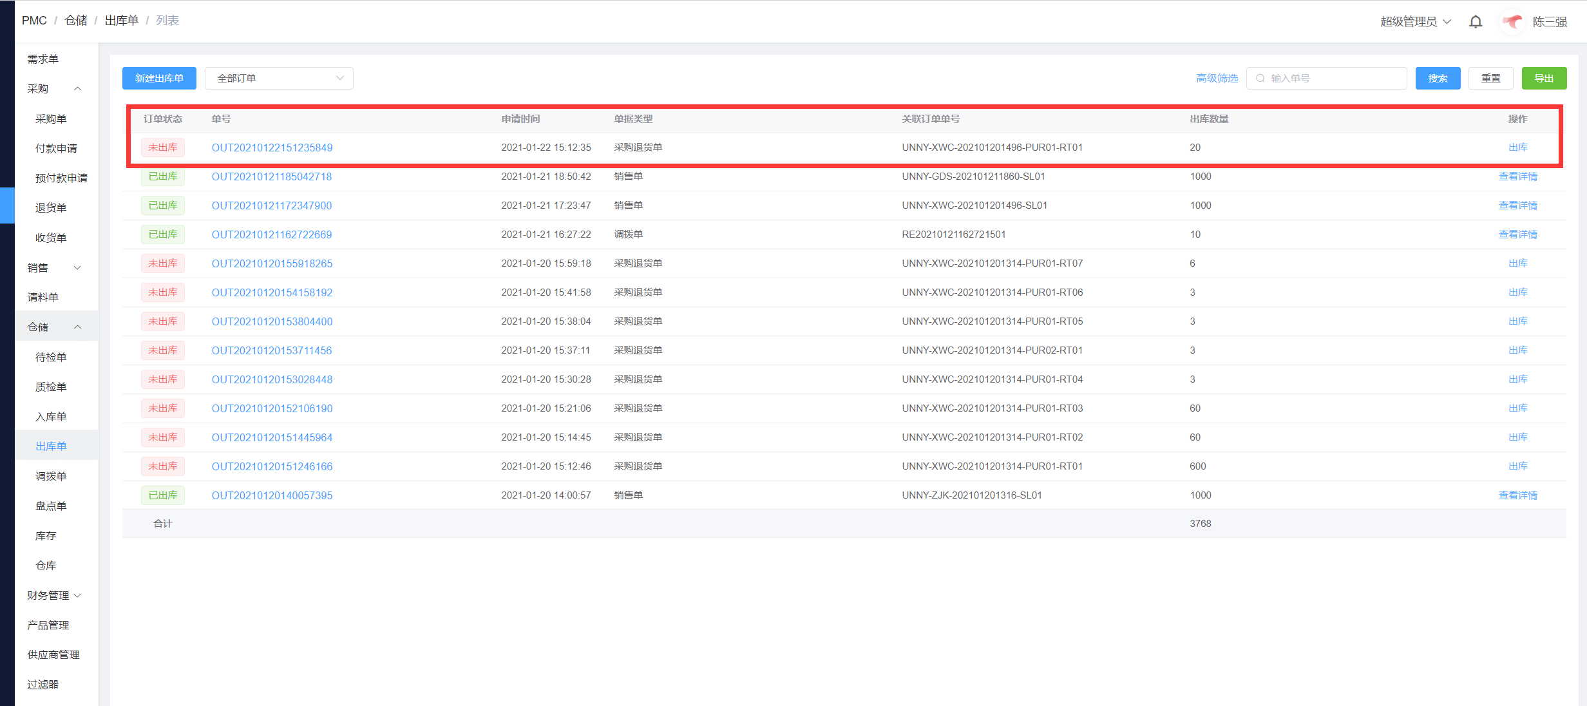
Task: Click the 仓储 breadcrumb item
Action: tap(76, 21)
